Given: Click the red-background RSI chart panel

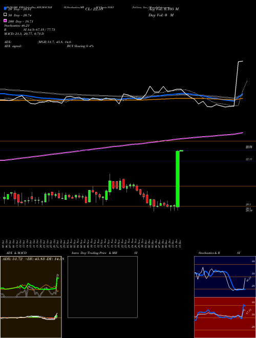Looking at the screenshot, I should click(x=225, y=318).
